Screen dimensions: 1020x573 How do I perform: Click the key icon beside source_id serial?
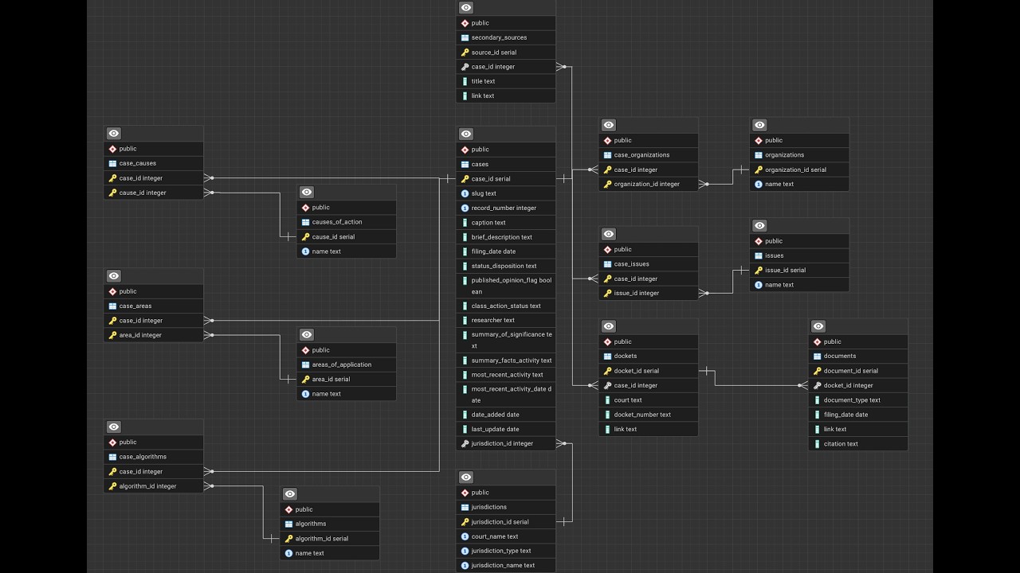(x=465, y=53)
